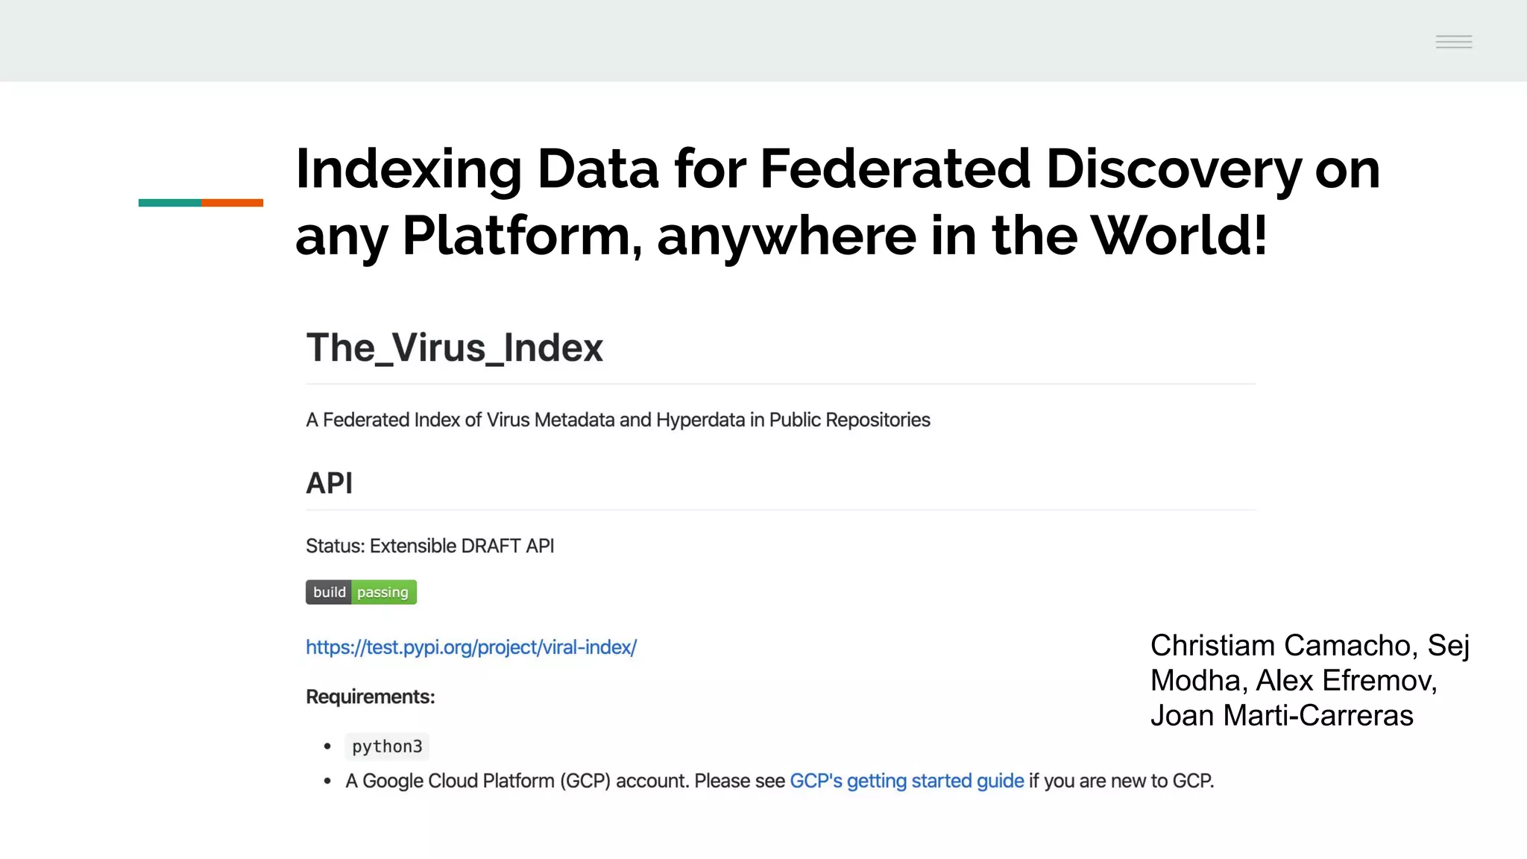Image resolution: width=1527 pixels, height=859 pixels.
Task: Open GCP's getting started guide link
Action: click(907, 781)
